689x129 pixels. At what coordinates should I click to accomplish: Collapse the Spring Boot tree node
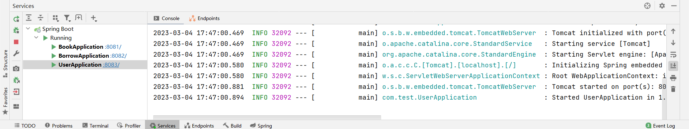click(x=28, y=28)
